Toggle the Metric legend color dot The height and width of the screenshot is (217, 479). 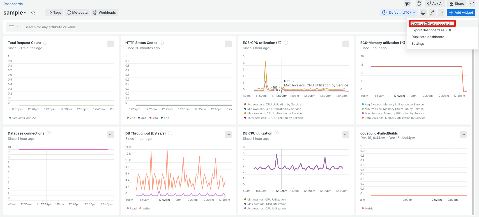tap(363, 208)
